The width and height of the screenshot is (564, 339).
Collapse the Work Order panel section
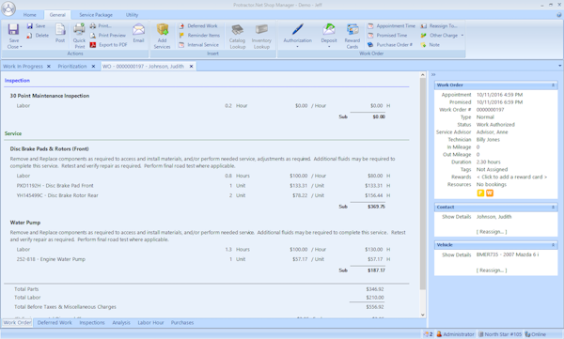click(553, 85)
